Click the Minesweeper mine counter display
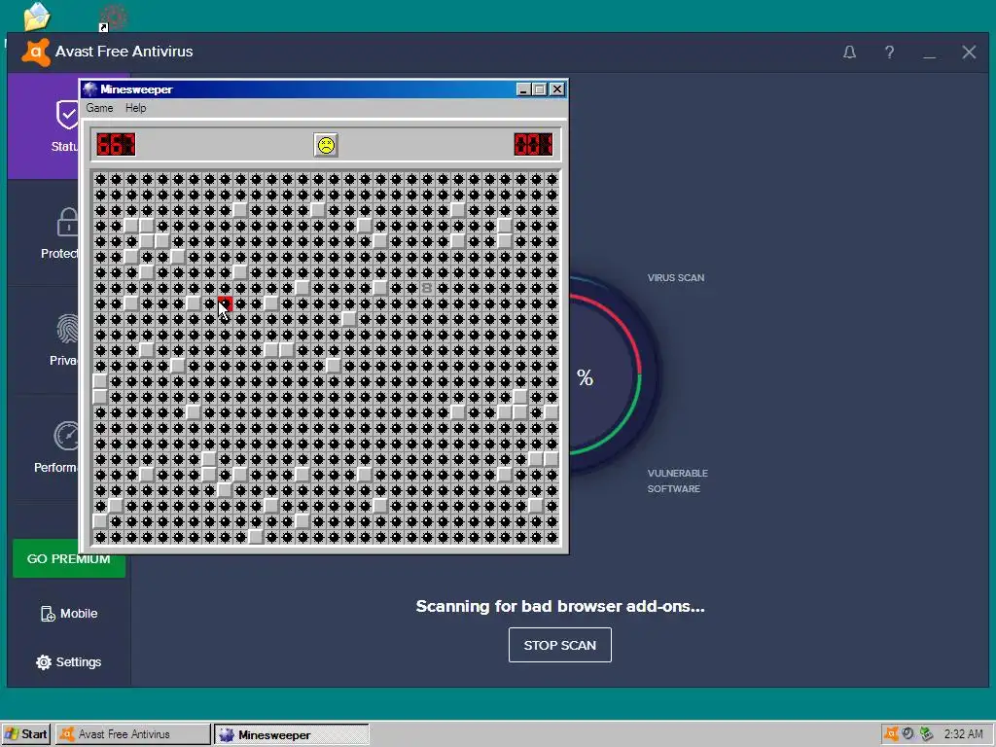Screen dimensions: 996x747 [x=117, y=144]
